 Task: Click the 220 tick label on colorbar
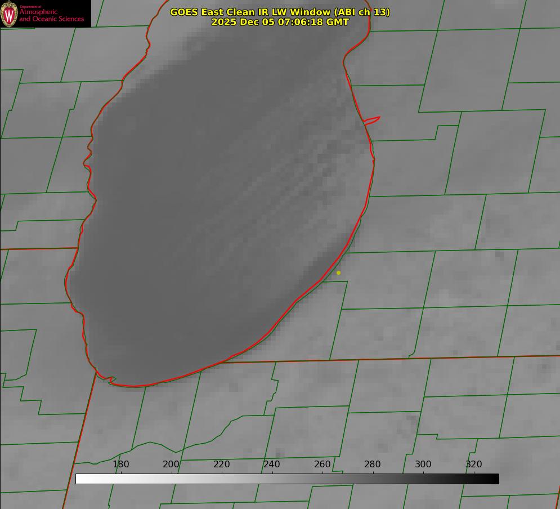(222, 465)
